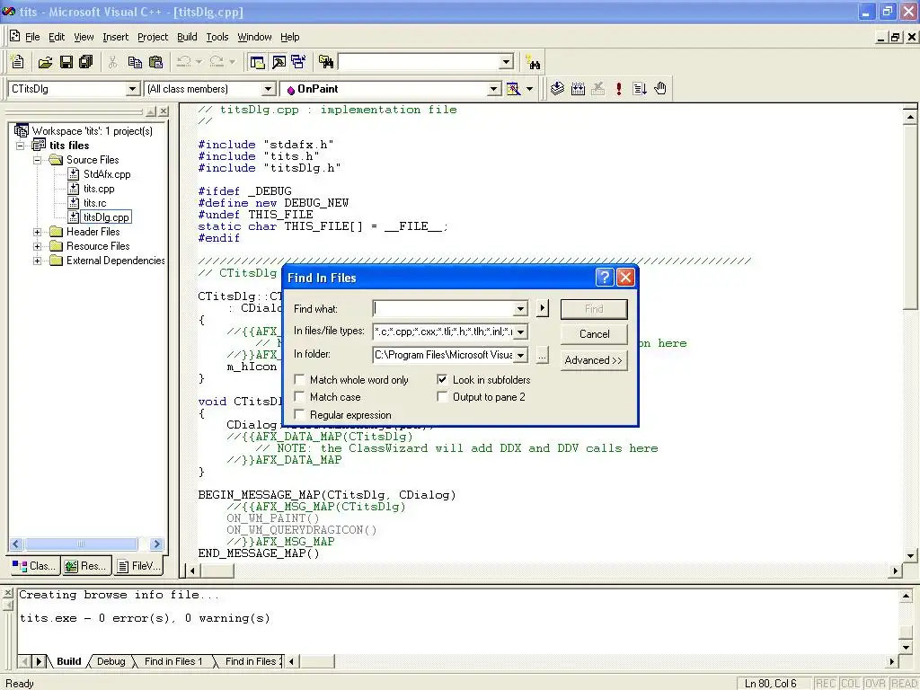Open the OnPaint member dropdown
920x690 pixels.
tap(495, 89)
